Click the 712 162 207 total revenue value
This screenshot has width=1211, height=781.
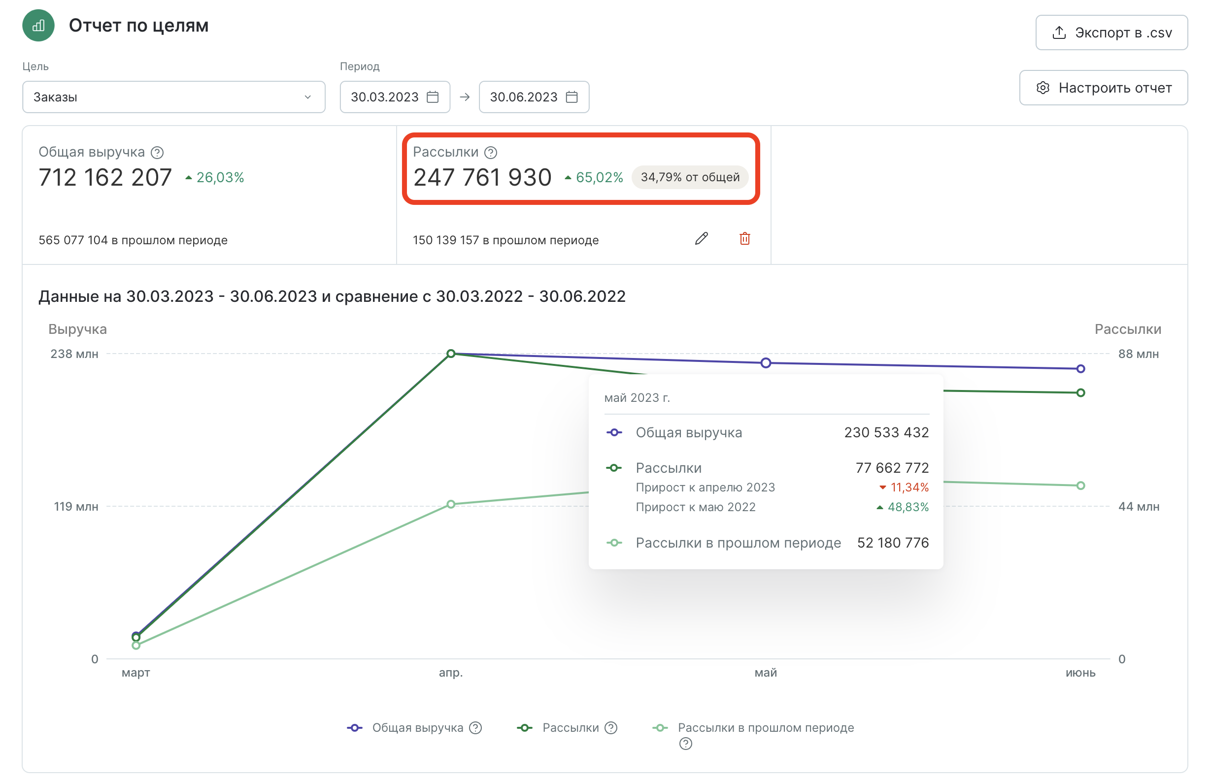pos(105,177)
